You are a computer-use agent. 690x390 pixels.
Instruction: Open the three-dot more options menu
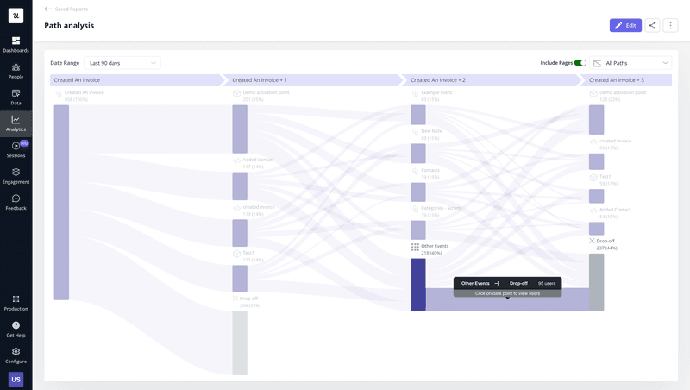671,26
